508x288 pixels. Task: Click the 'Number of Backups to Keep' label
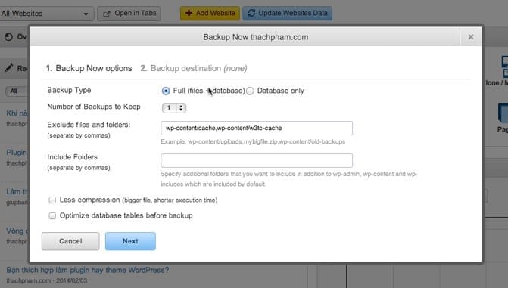[94, 107]
